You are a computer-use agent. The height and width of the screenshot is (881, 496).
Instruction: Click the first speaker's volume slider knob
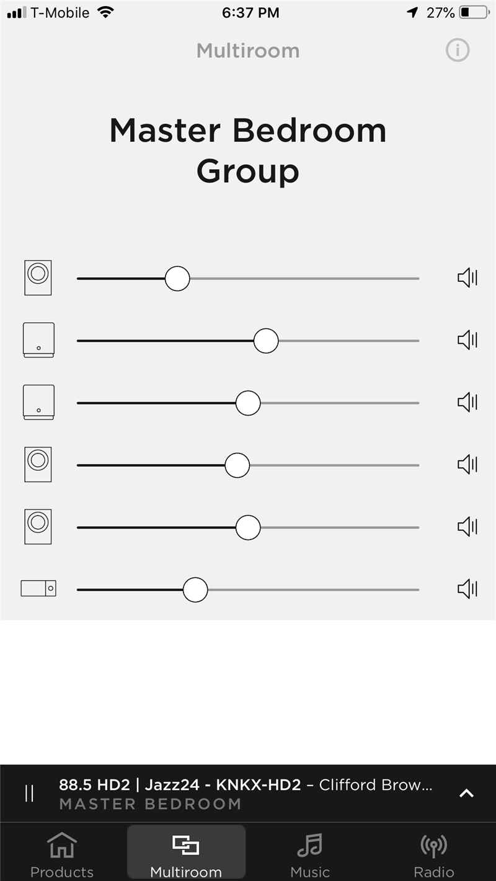(x=177, y=279)
